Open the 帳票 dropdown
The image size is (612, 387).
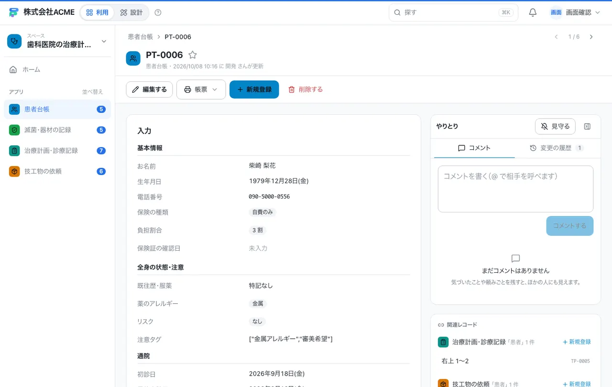[x=201, y=89]
